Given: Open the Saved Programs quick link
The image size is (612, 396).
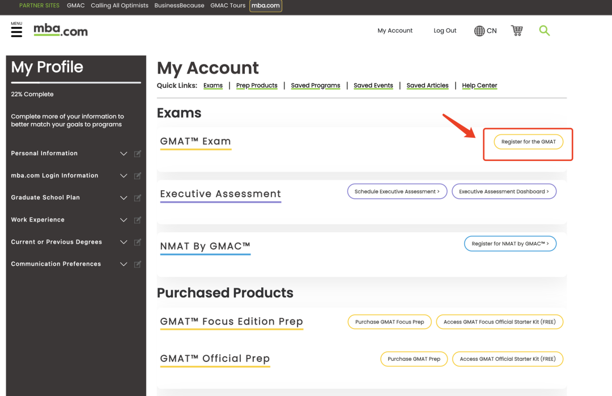Looking at the screenshot, I should point(315,86).
